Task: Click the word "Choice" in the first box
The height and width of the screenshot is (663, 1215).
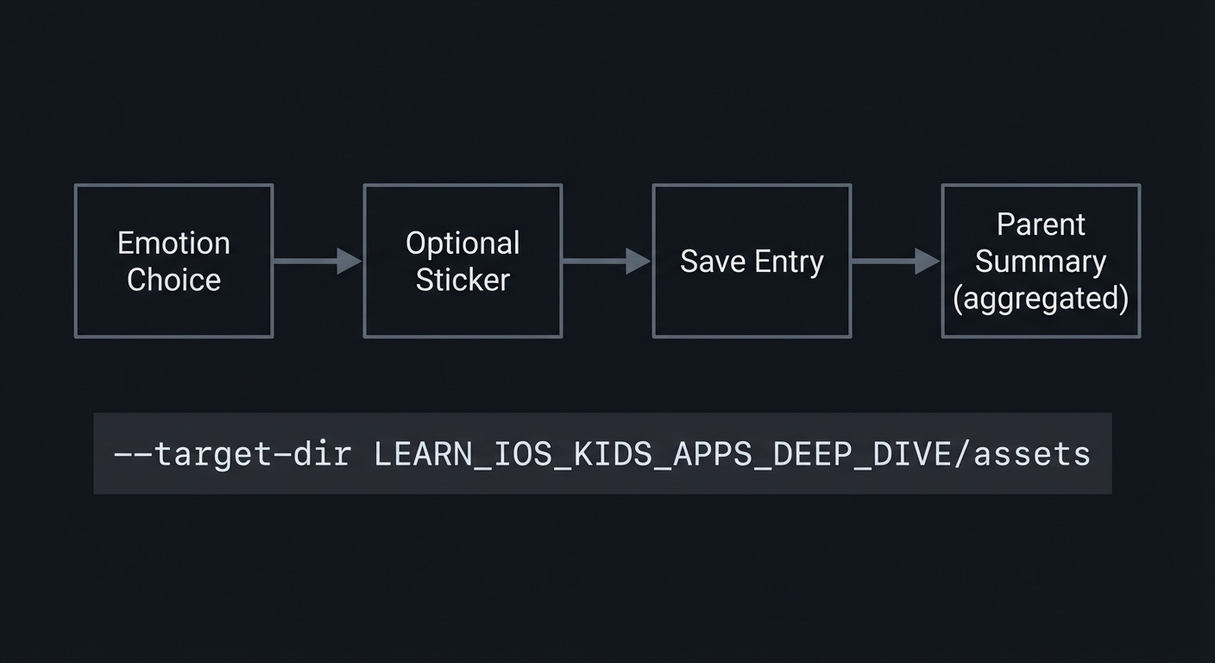Action: [x=173, y=280]
